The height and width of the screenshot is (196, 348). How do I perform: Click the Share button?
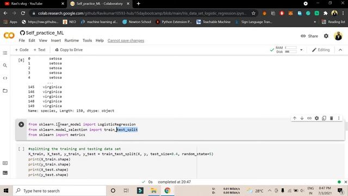click(x=309, y=36)
